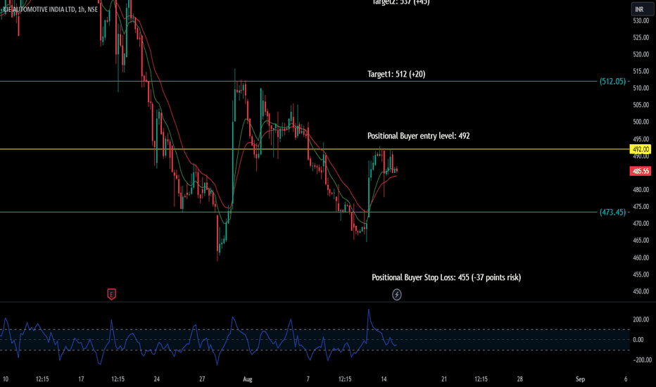The width and height of the screenshot is (656, 387).
Task: Click the 460.00 price scale label
Action: click(x=641, y=258)
